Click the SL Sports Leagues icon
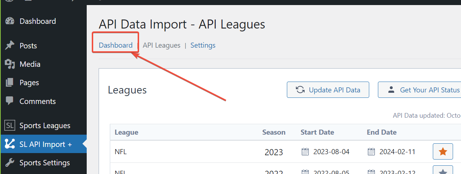 10,126
